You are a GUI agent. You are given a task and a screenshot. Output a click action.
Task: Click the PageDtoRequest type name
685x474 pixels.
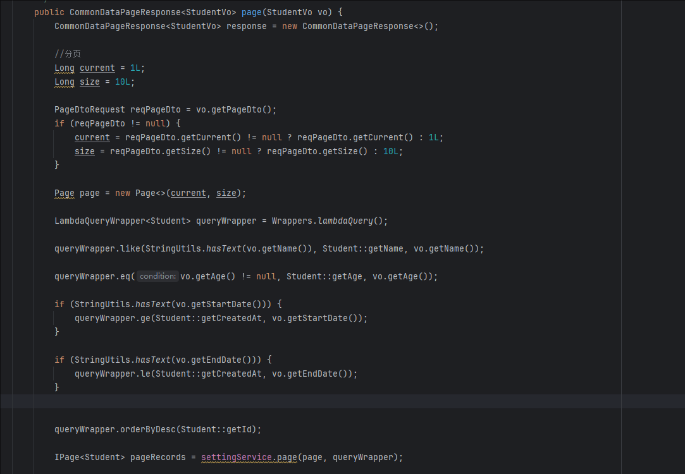point(90,109)
